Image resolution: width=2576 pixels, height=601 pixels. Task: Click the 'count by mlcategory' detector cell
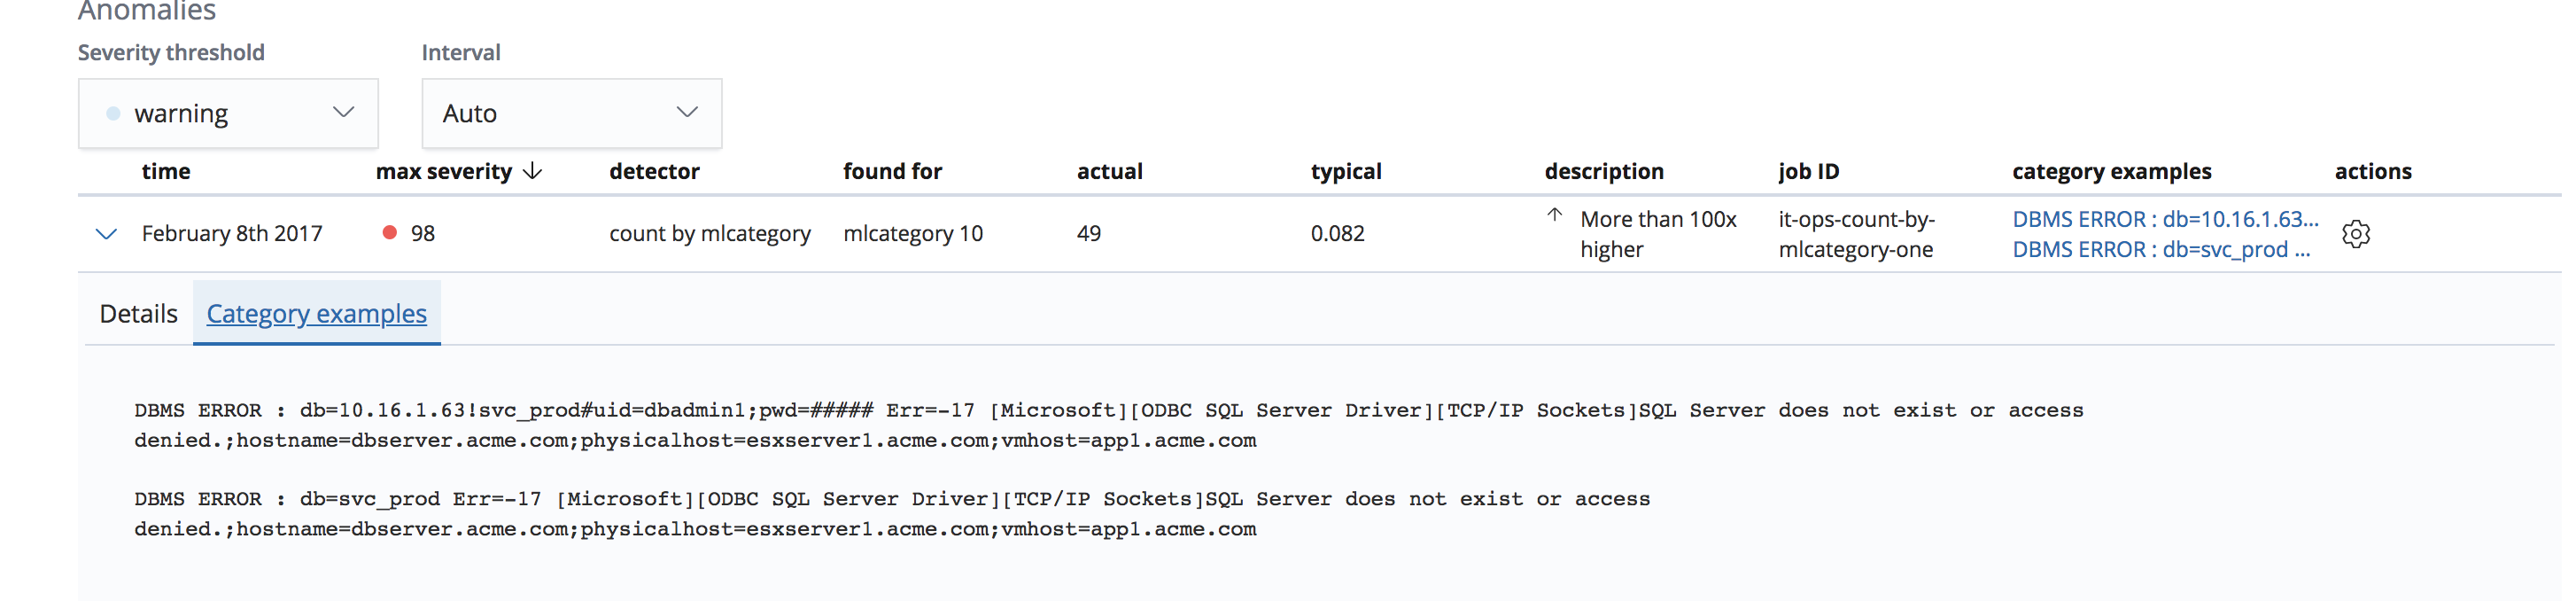click(x=710, y=233)
